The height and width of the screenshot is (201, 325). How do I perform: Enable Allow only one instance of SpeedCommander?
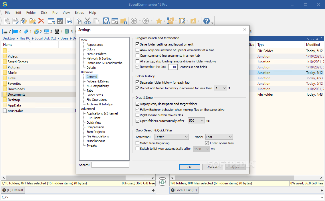[137, 50]
